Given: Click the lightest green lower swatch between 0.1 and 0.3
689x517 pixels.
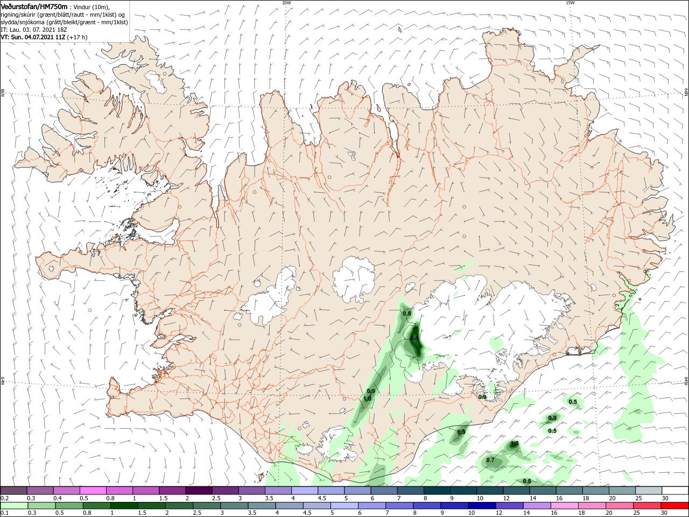Looking at the screenshot, I should [13, 506].
